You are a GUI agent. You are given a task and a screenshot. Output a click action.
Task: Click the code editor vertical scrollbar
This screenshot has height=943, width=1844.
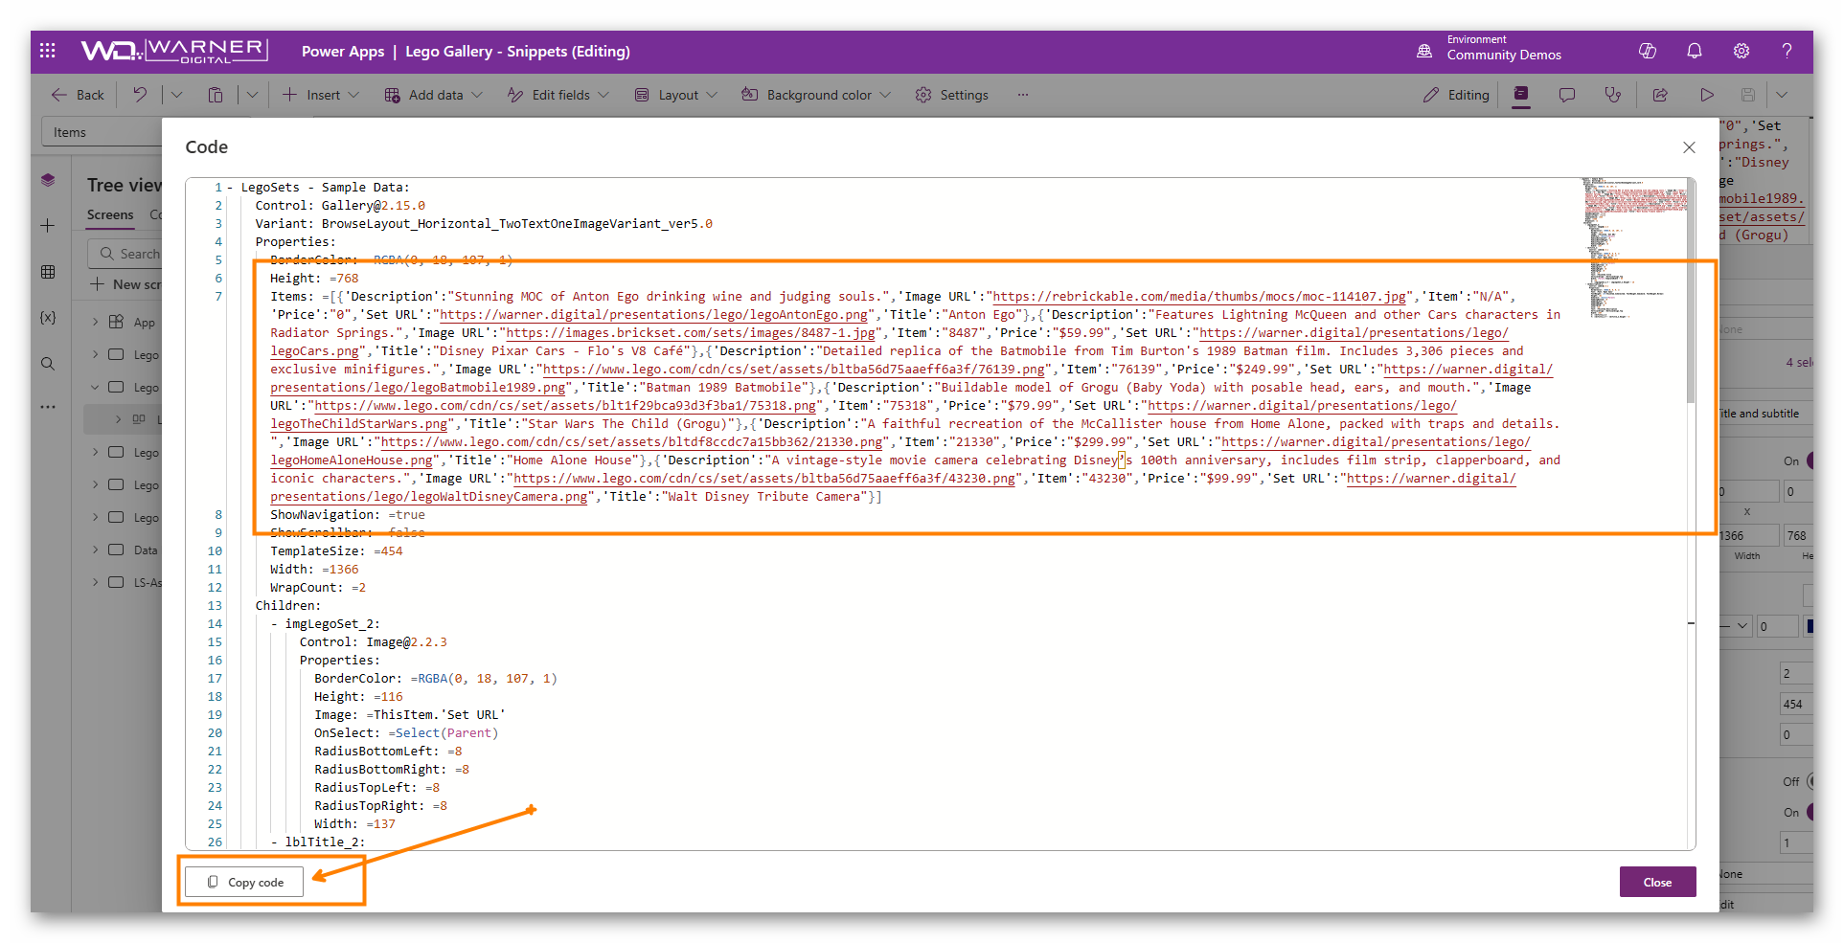tap(1691, 290)
